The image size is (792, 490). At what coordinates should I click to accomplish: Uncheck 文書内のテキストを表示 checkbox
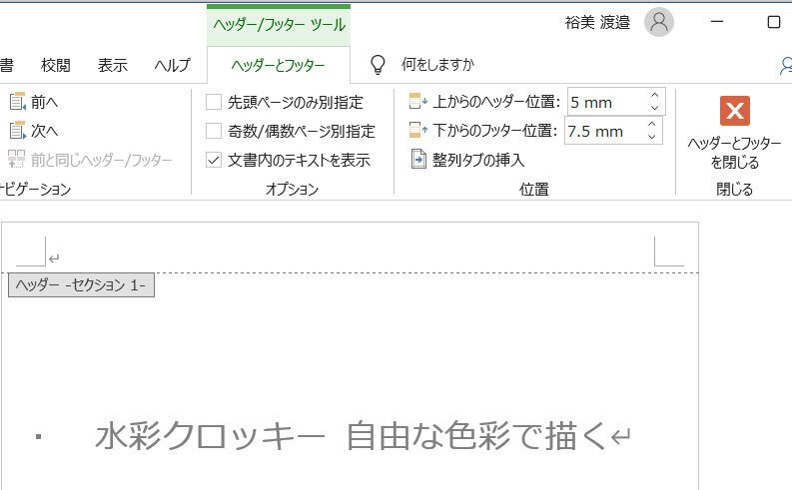pyautogui.click(x=214, y=160)
